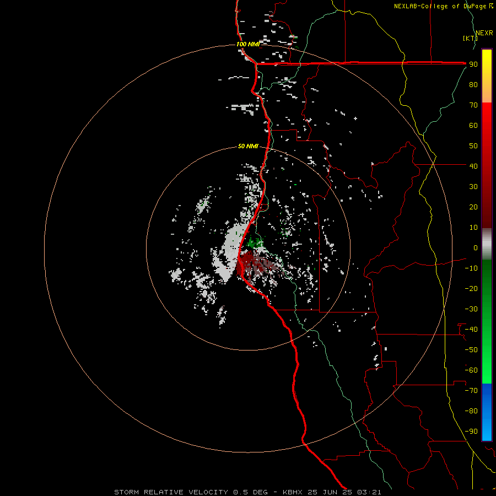
Task: Pick the yellow-orange segment of the color bar
Action: click(x=487, y=76)
